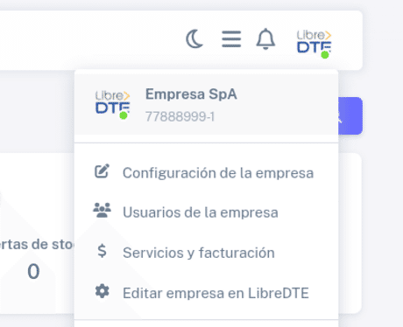Click the gear icon beside Editar empresa

(102, 291)
